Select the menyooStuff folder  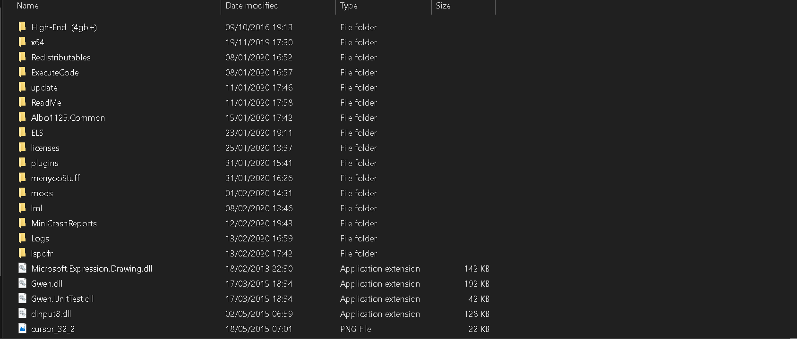pos(55,178)
